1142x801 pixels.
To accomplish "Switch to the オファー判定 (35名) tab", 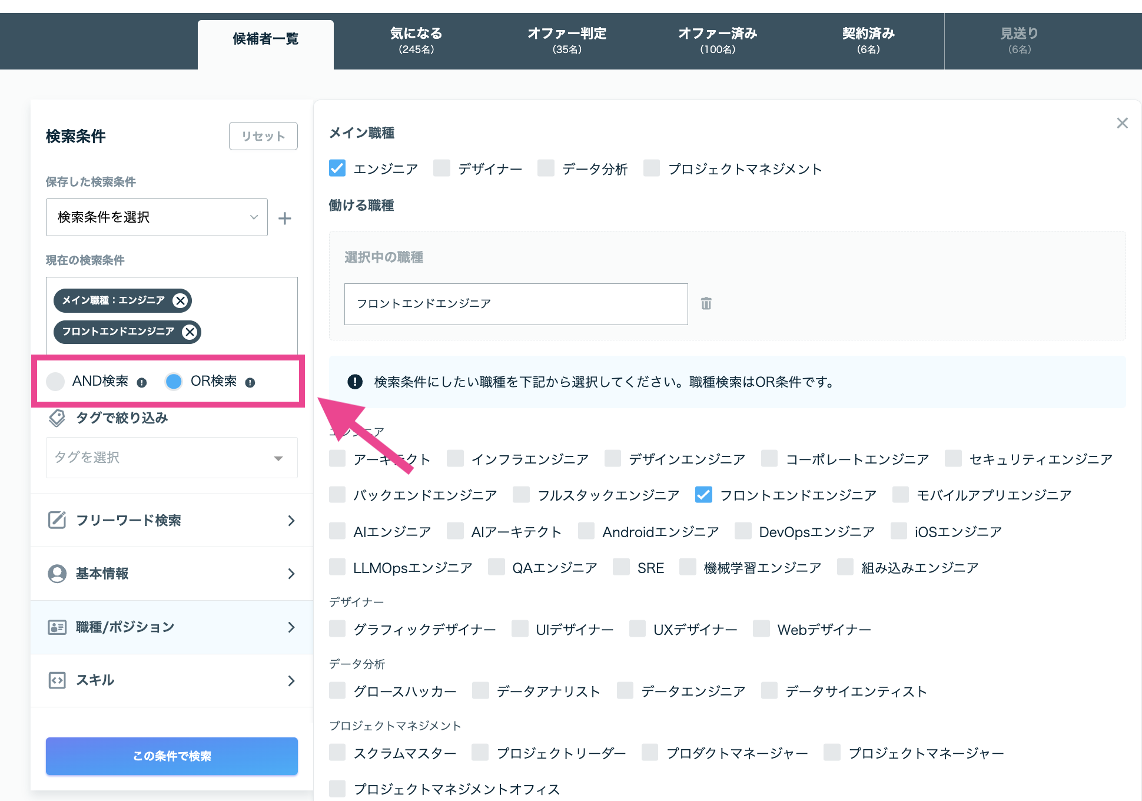I will point(567,40).
